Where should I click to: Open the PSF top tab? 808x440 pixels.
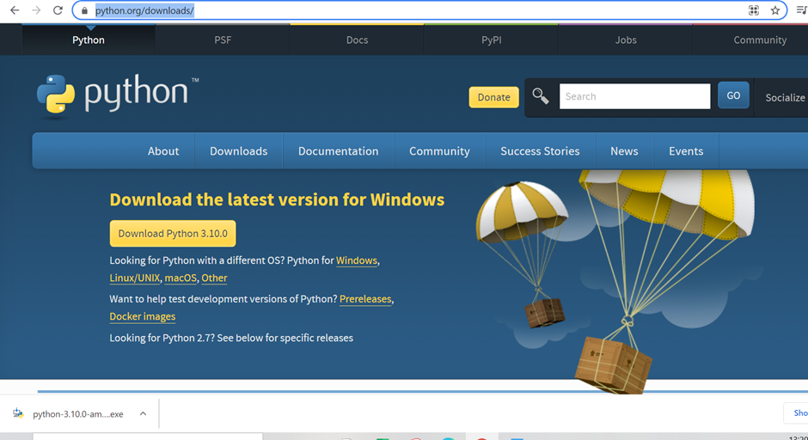223,40
